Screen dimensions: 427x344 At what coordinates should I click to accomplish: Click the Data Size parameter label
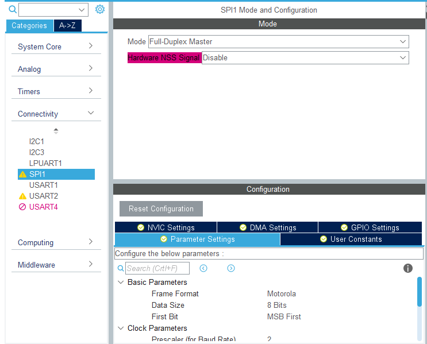pyautogui.click(x=168, y=305)
